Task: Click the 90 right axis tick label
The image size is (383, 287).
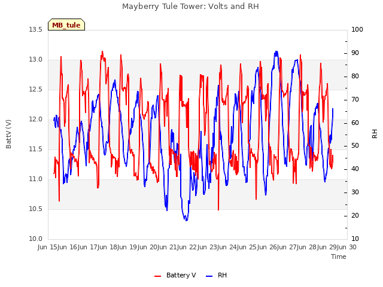Action: 355,53
